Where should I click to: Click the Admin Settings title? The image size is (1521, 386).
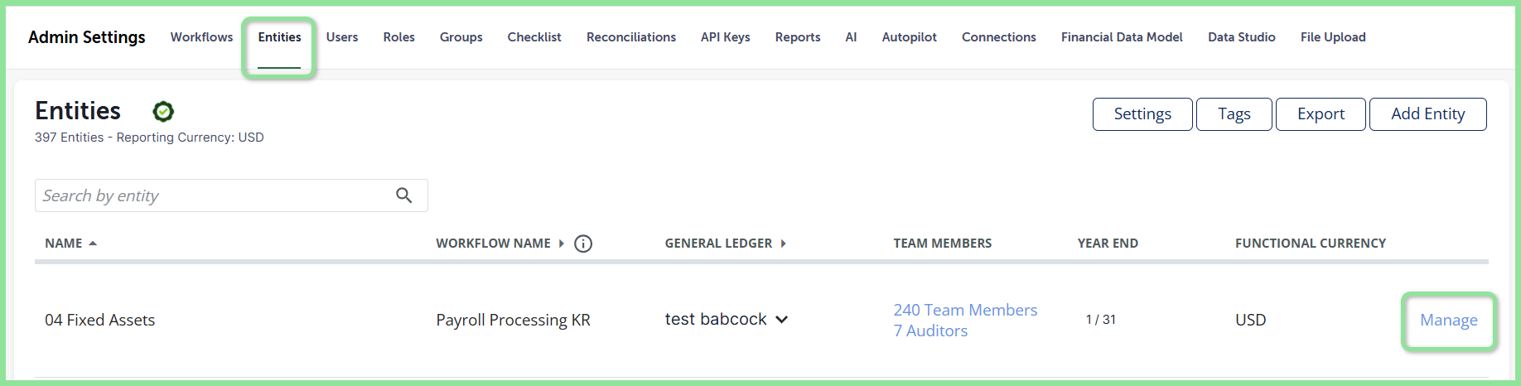tap(87, 37)
